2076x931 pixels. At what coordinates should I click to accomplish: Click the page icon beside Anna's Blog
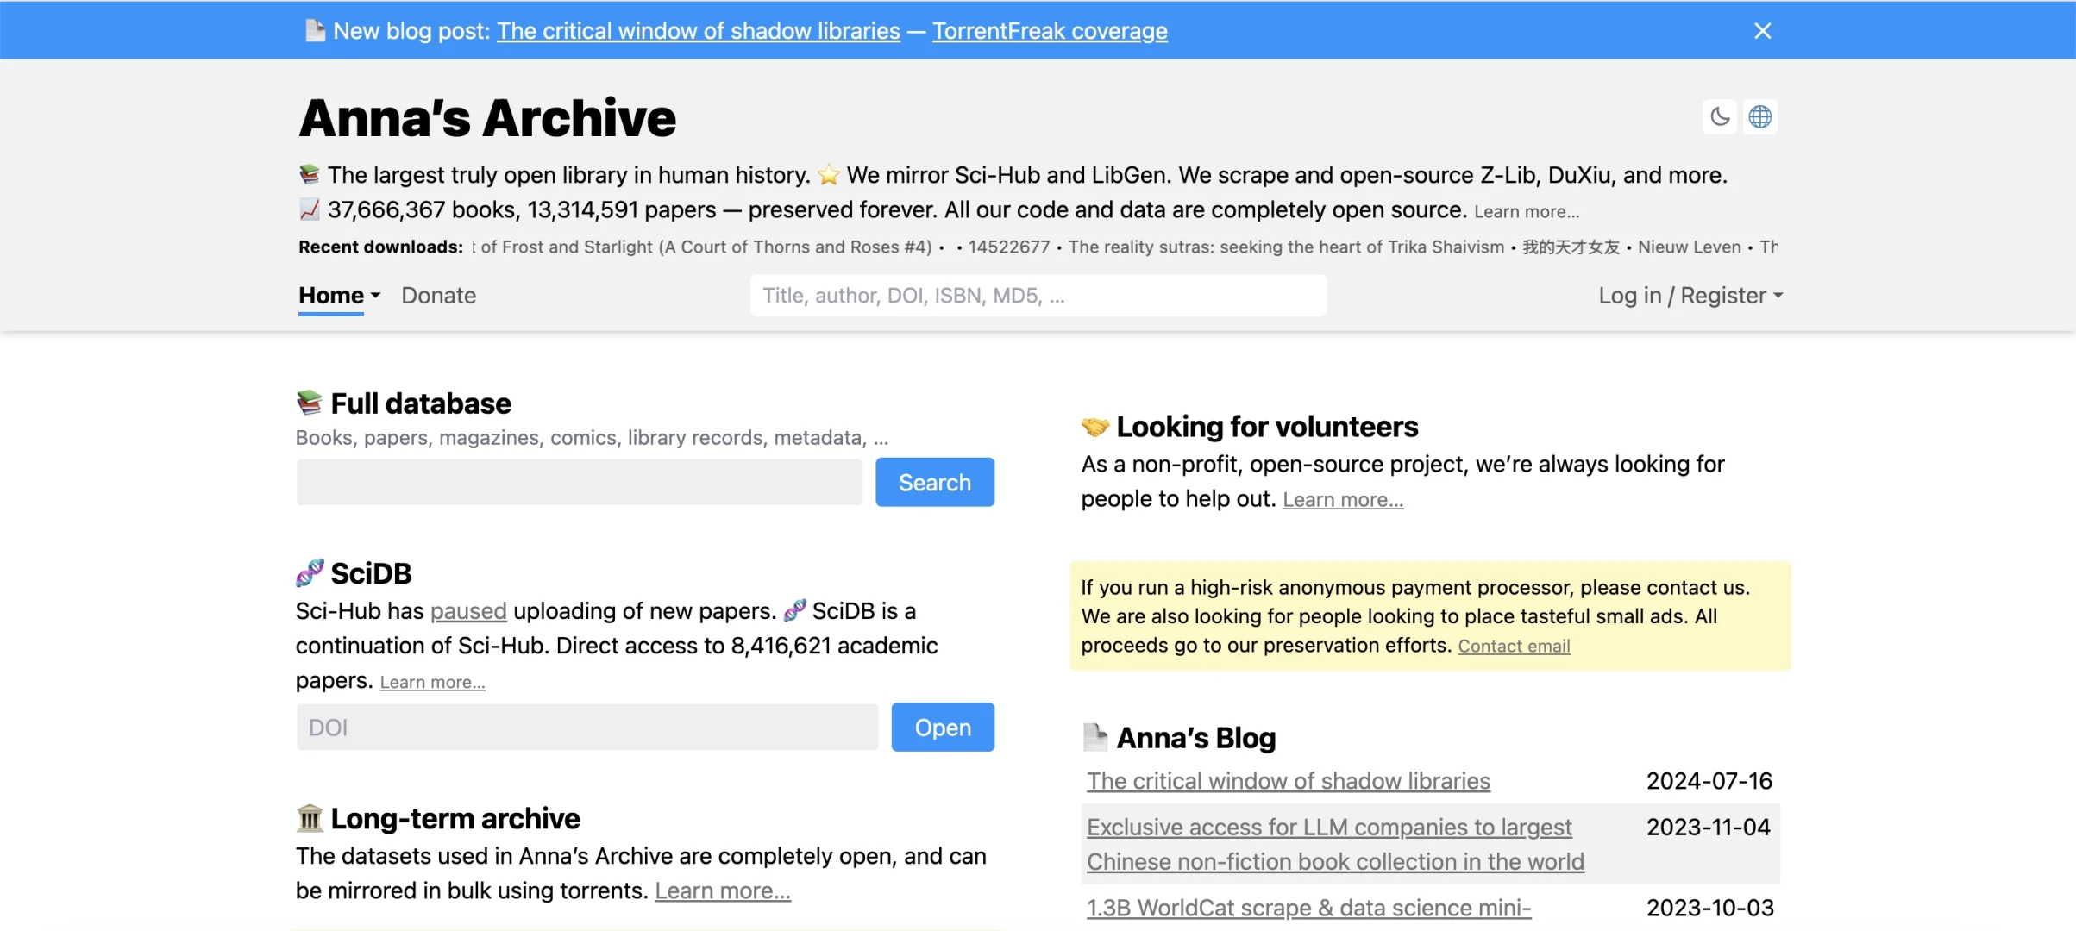coord(1095,737)
